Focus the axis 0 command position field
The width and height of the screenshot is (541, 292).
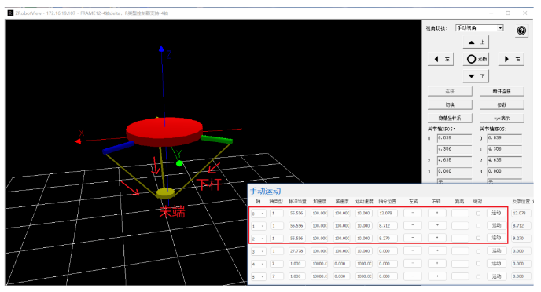pos(388,214)
